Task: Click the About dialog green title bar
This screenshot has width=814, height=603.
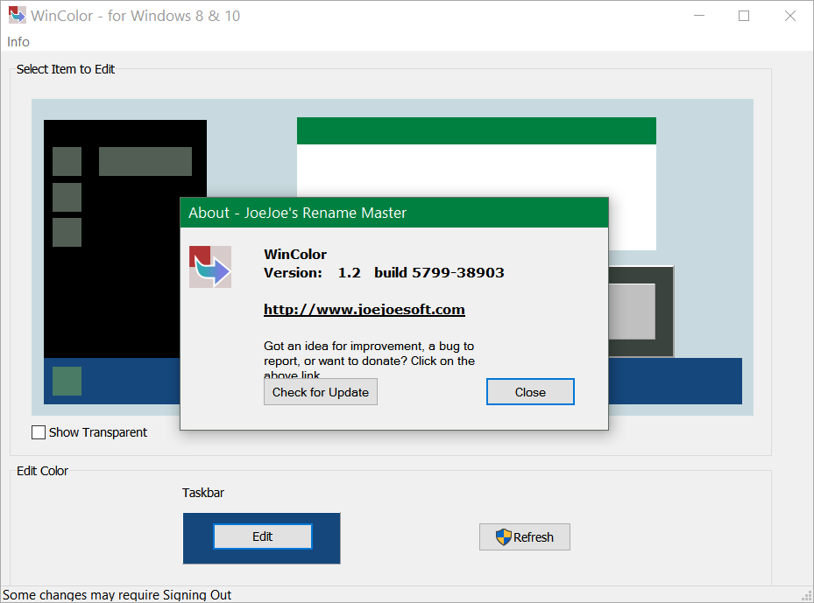Action: coord(394,213)
